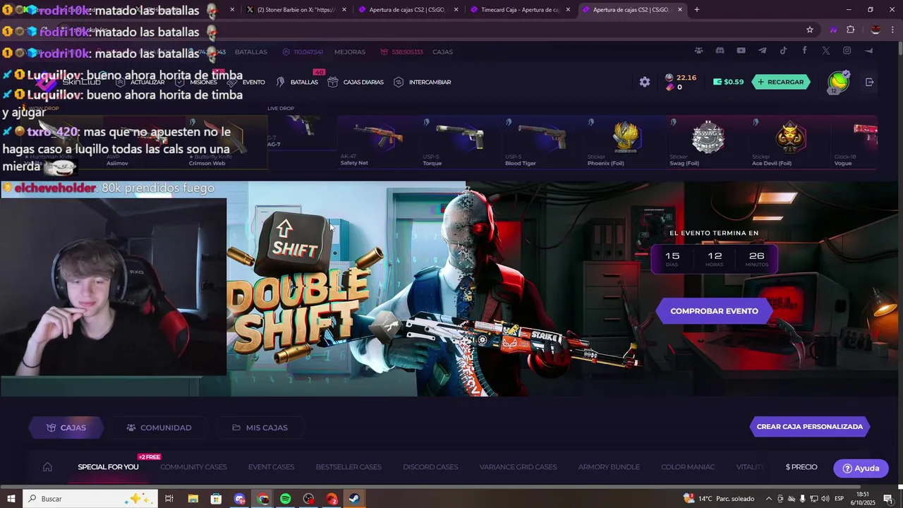Close the Timecard Caja tab
The width and height of the screenshot is (903, 508).
tap(568, 10)
